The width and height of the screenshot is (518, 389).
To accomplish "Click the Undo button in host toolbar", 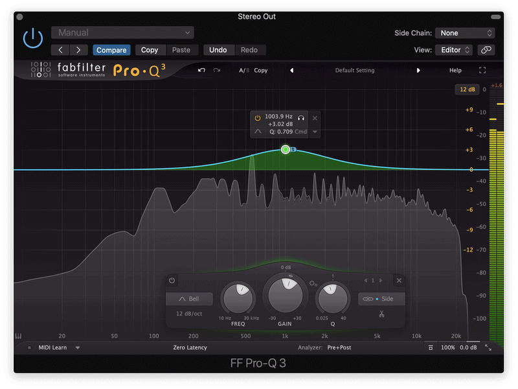I will (x=218, y=50).
